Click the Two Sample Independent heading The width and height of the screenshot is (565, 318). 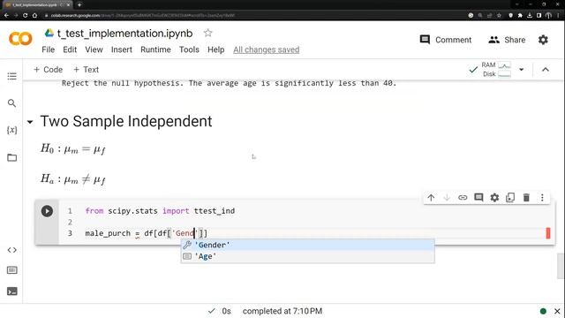126,122
